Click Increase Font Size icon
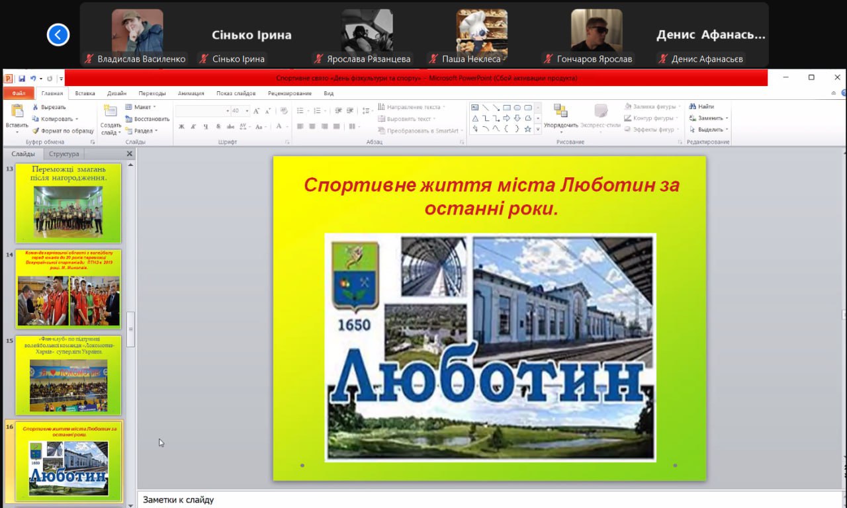 (x=256, y=111)
